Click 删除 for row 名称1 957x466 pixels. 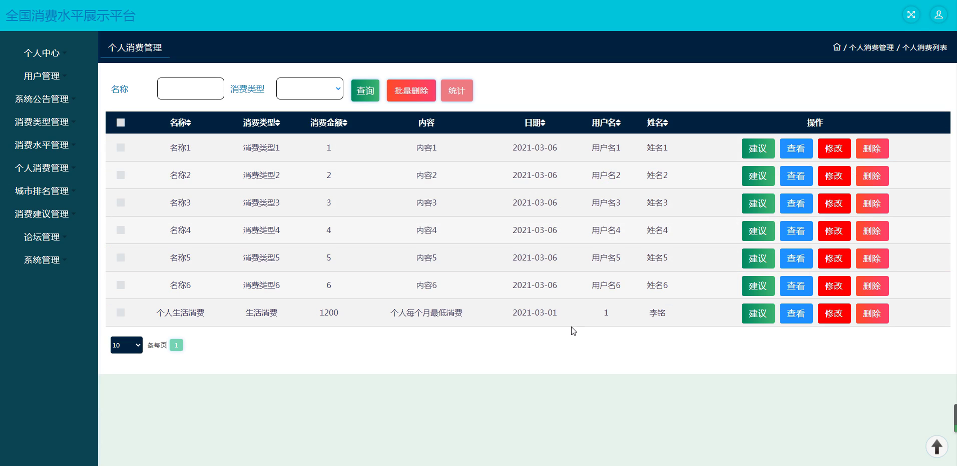point(872,148)
